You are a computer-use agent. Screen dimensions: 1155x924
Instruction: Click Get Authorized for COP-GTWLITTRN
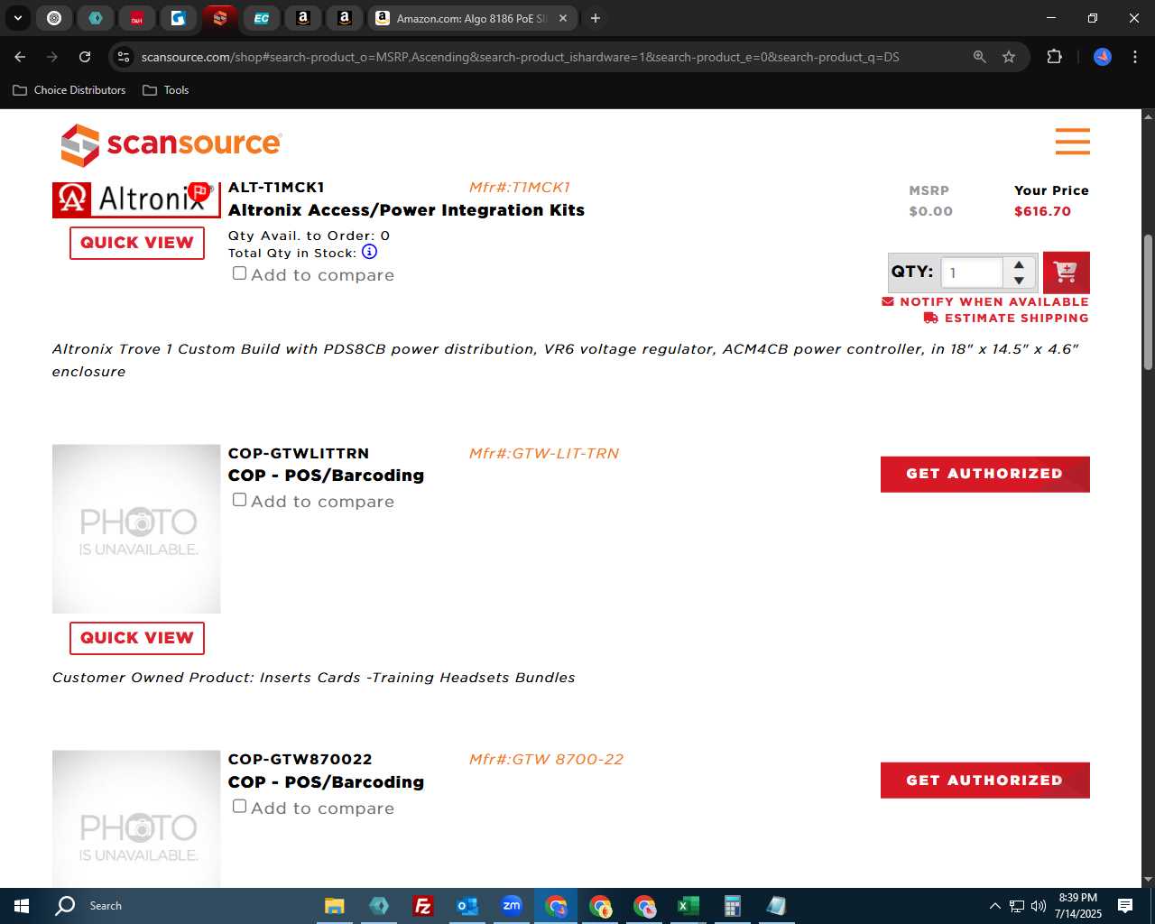coord(985,474)
